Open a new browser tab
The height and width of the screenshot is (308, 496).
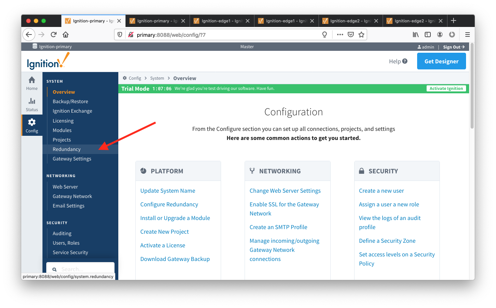[454, 20]
